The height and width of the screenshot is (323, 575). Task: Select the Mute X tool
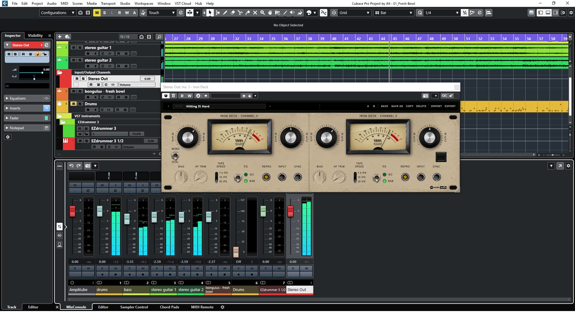pos(255,13)
